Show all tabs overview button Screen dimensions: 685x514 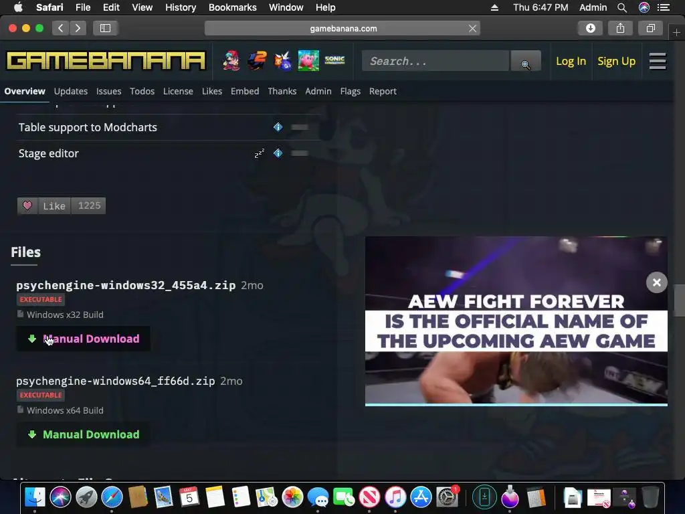tap(650, 28)
